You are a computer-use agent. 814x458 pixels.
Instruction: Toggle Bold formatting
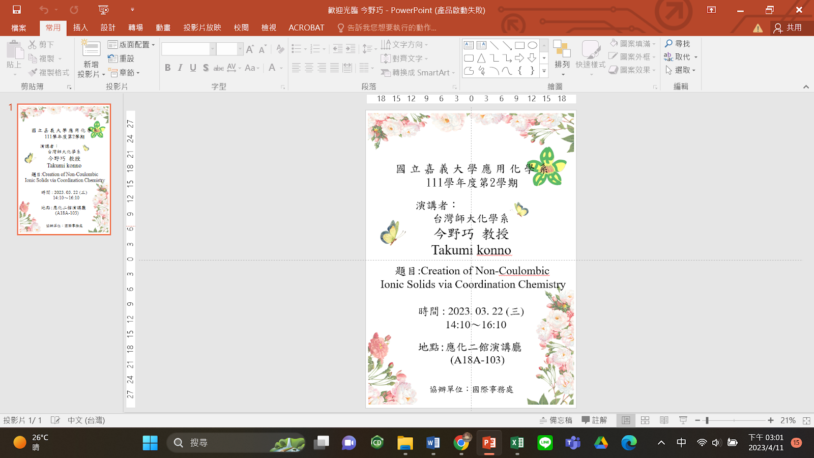(168, 68)
